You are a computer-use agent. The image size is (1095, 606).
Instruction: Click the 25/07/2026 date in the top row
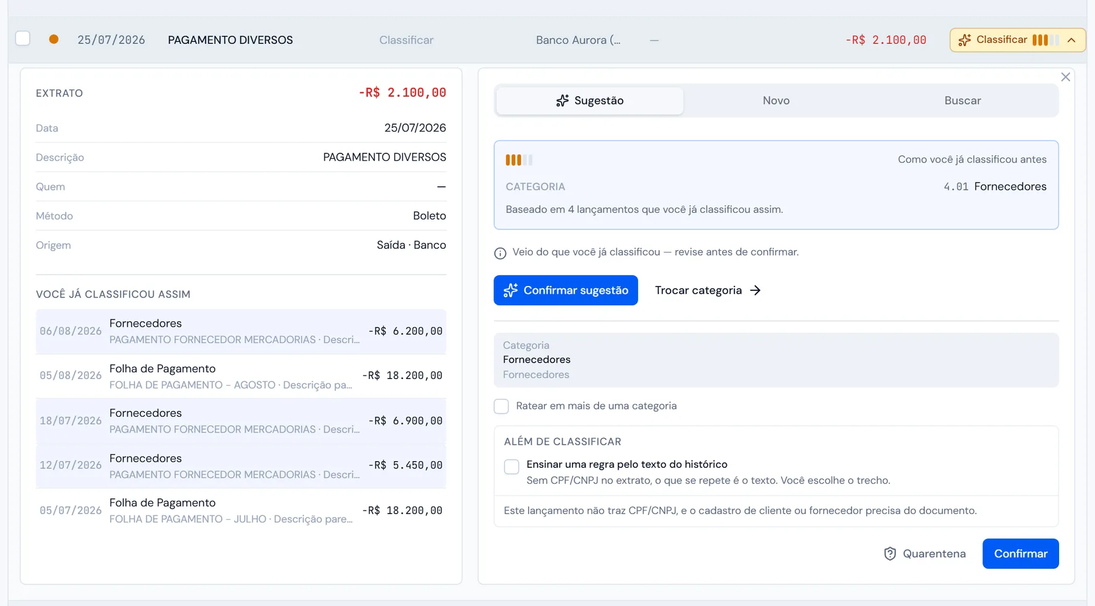pyautogui.click(x=111, y=40)
